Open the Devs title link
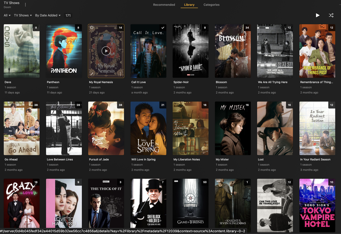The image size is (341, 234). [x=8, y=82]
